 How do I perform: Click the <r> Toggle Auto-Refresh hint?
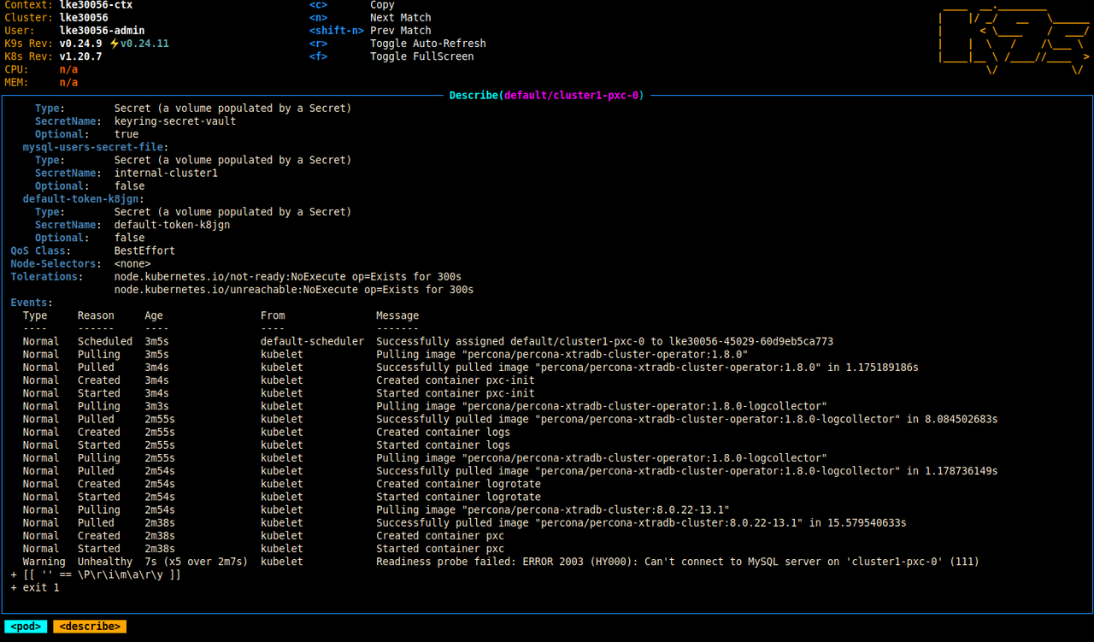click(397, 44)
